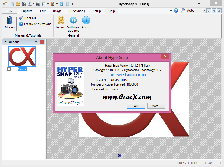Click the clipboard paste icon
The image size is (224, 167).
coord(53,4)
